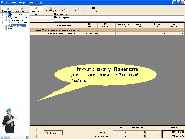Open the Корзина trash bin item

12,29
